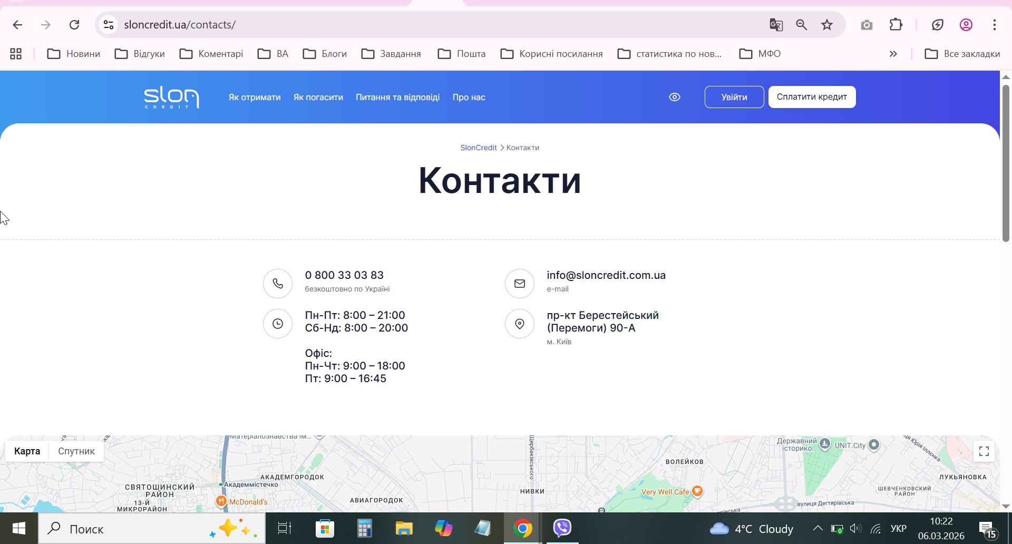Click the UNIT.City marker on map
This screenshot has width=1012, height=544.
pos(874,445)
